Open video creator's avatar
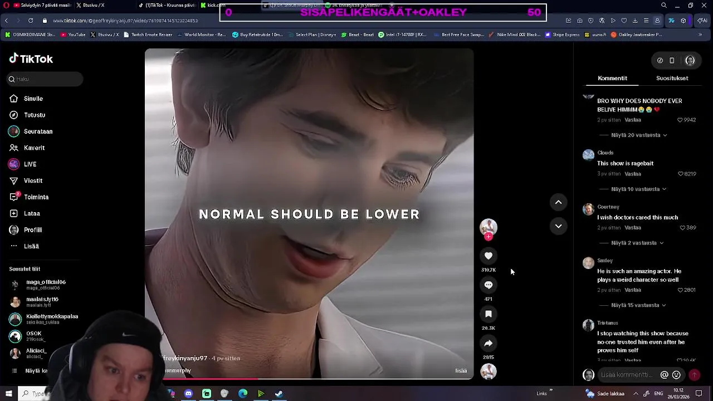The width and height of the screenshot is (713, 401). (x=489, y=227)
